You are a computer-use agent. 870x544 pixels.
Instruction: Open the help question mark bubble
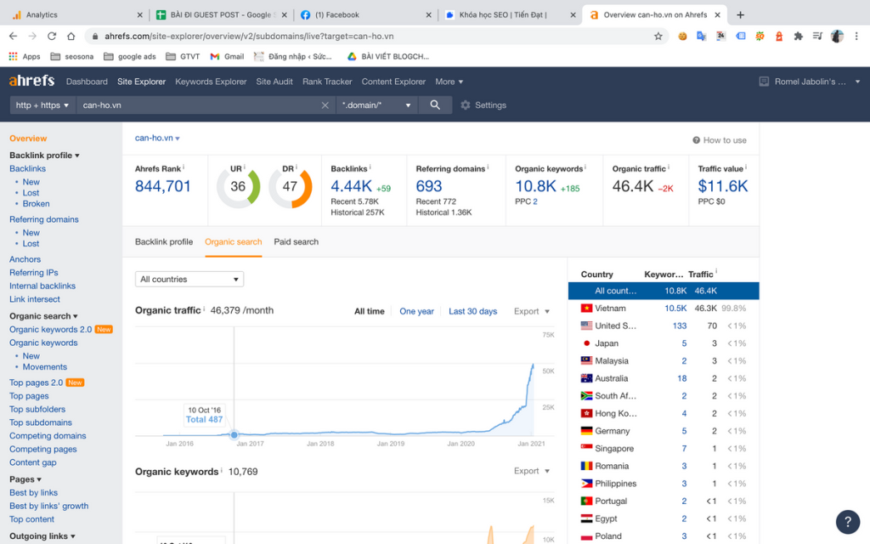click(847, 521)
